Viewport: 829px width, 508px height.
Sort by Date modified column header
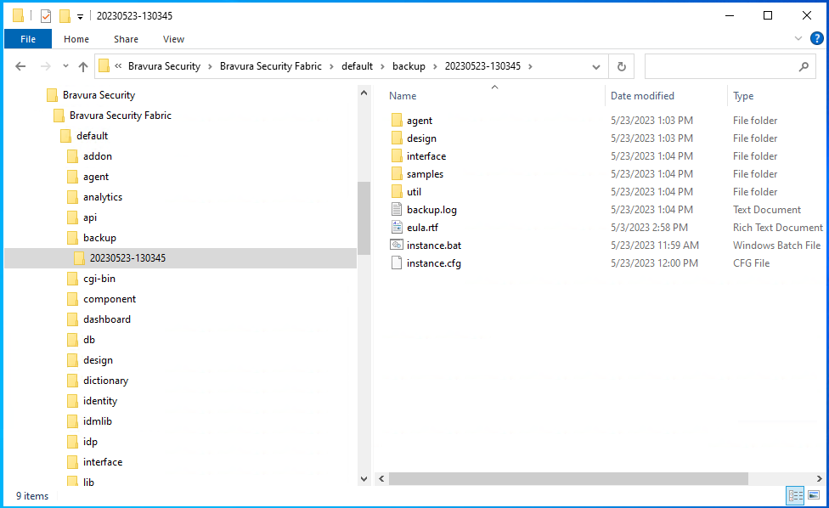pos(642,96)
